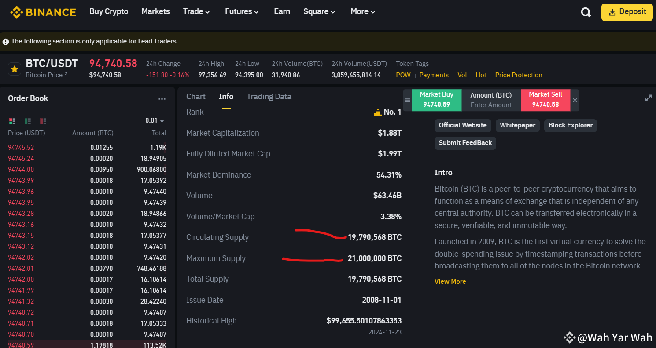The width and height of the screenshot is (656, 348).
Task: Expand the More navigation menu
Action: coord(362,11)
